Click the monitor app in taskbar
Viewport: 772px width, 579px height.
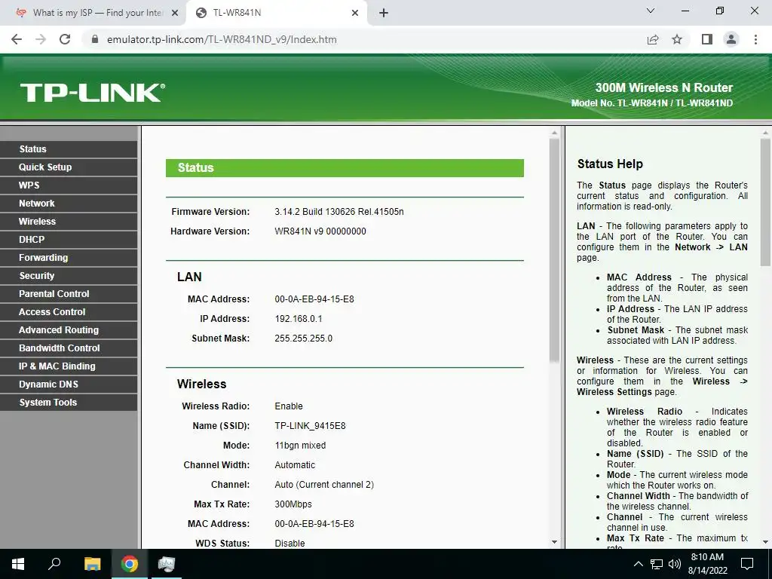point(167,564)
